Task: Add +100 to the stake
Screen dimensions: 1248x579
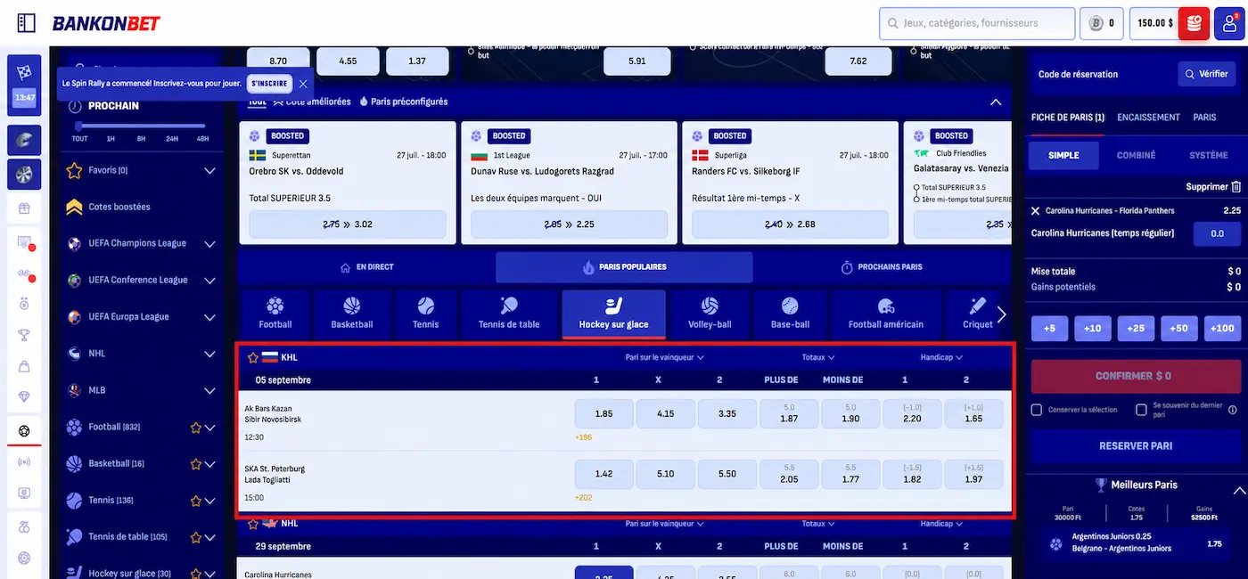Action: click(x=1222, y=329)
